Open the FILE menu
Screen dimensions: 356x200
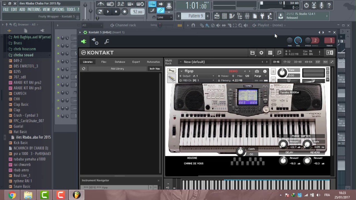[6, 9]
